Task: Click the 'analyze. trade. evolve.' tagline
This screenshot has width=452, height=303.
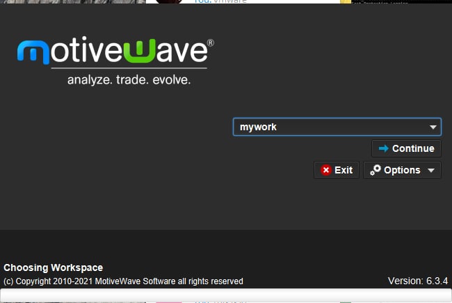Action: (x=129, y=80)
